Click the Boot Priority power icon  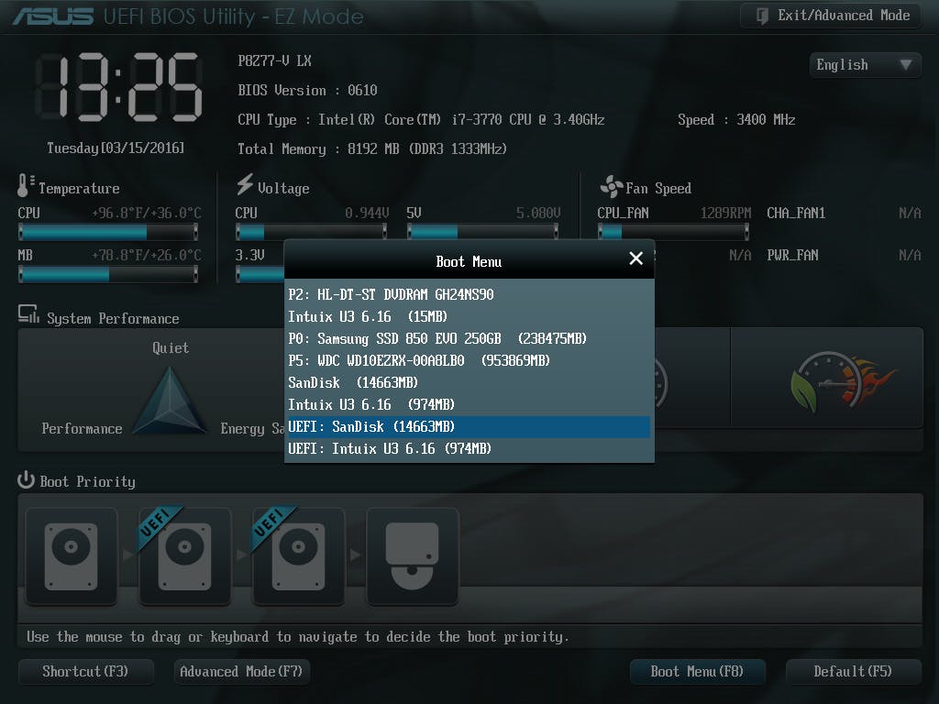[x=26, y=480]
